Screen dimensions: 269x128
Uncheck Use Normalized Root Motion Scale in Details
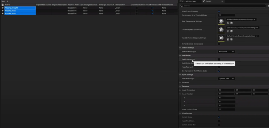(x=219, y=71)
